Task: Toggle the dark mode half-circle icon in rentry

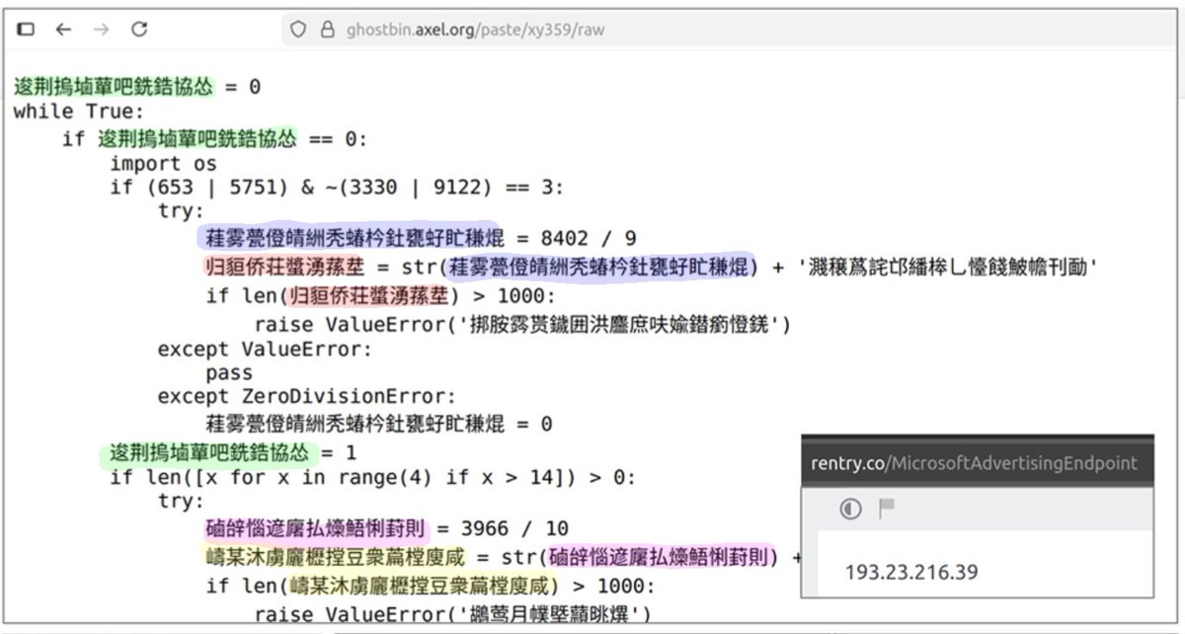Action: (x=850, y=509)
